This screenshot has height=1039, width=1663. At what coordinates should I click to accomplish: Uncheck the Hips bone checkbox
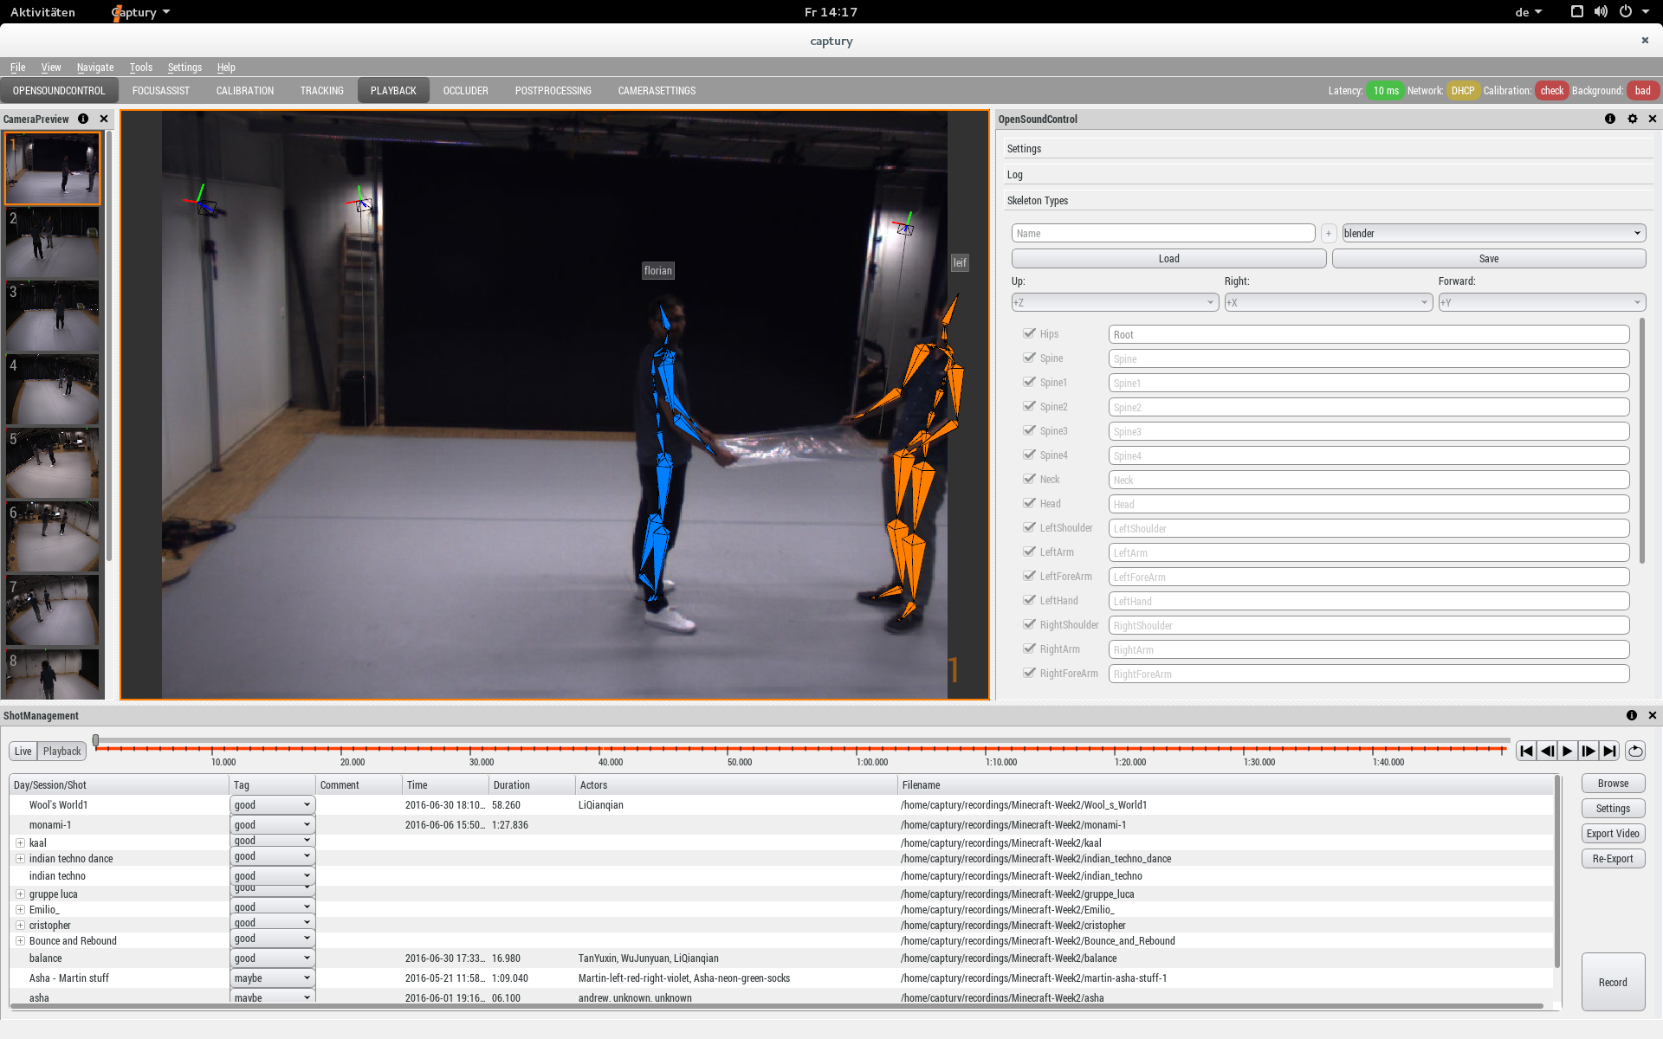click(1029, 333)
